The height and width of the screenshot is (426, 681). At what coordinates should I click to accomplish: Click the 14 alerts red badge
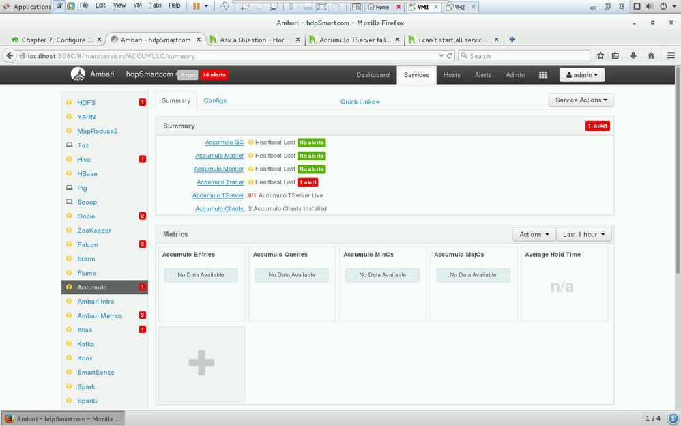[214, 75]
